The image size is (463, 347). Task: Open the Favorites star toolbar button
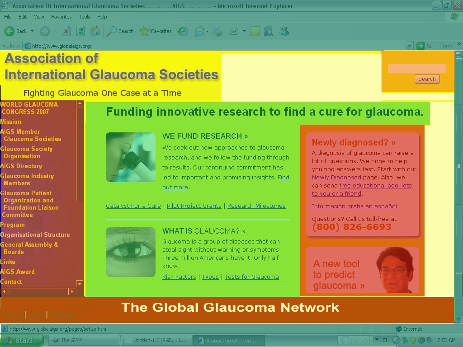point(156,31)
